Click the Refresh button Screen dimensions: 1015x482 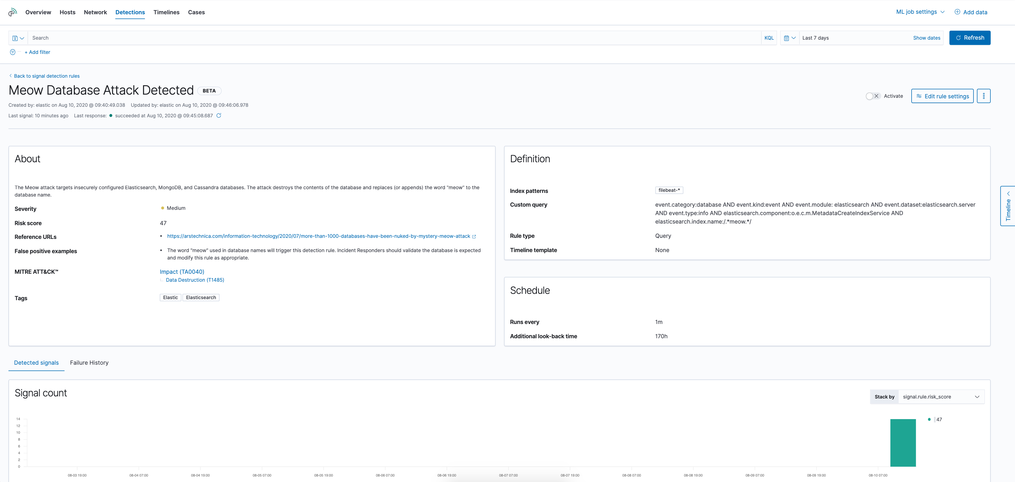click(x=969, y=38)
